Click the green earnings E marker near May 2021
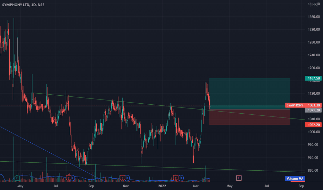323x190 pixels. [17, 178]
